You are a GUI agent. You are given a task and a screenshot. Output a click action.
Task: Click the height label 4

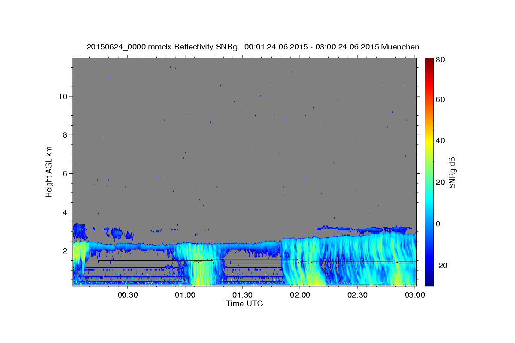click(66, 212)
